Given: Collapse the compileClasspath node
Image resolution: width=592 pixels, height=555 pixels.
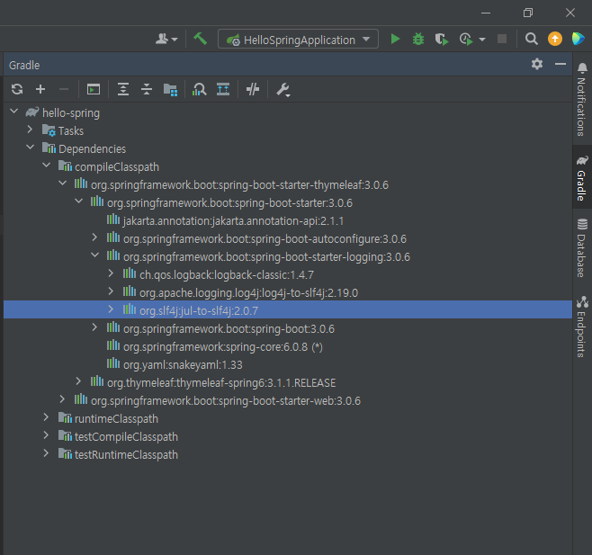Looking at the screenshot, I should tap(47, 165).
